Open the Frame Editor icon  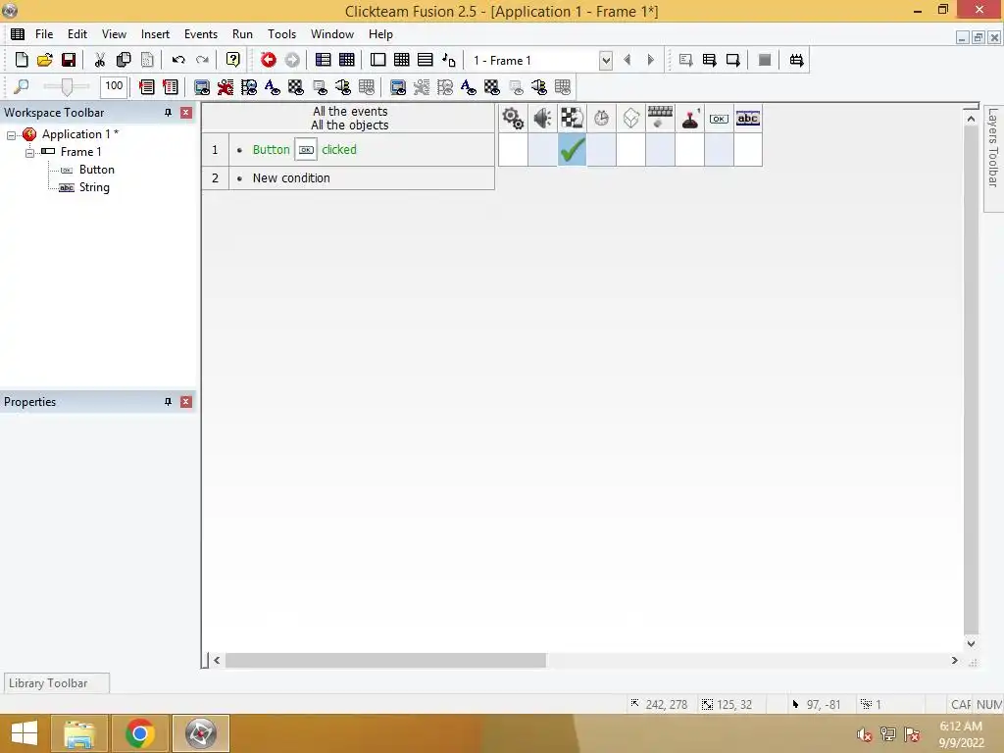(x=377, y=60)
